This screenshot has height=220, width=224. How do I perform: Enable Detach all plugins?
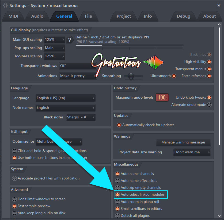(x=117, y=216)
